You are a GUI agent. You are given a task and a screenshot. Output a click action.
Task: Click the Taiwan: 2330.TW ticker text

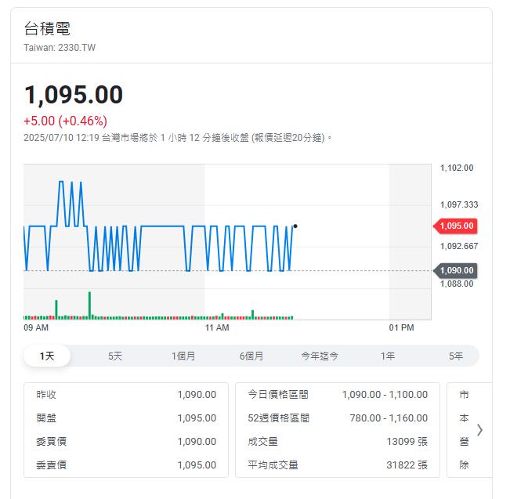60,48
